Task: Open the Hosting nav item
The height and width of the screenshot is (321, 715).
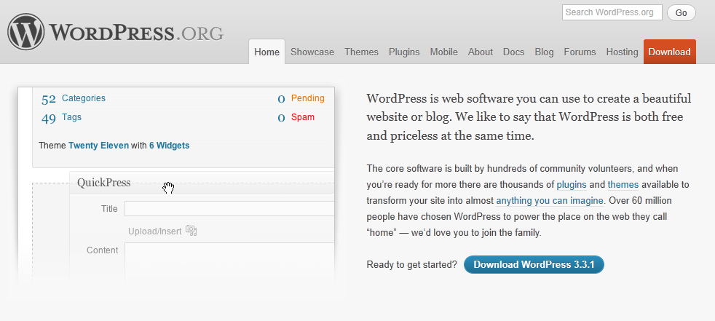Action: click(622, 52)
